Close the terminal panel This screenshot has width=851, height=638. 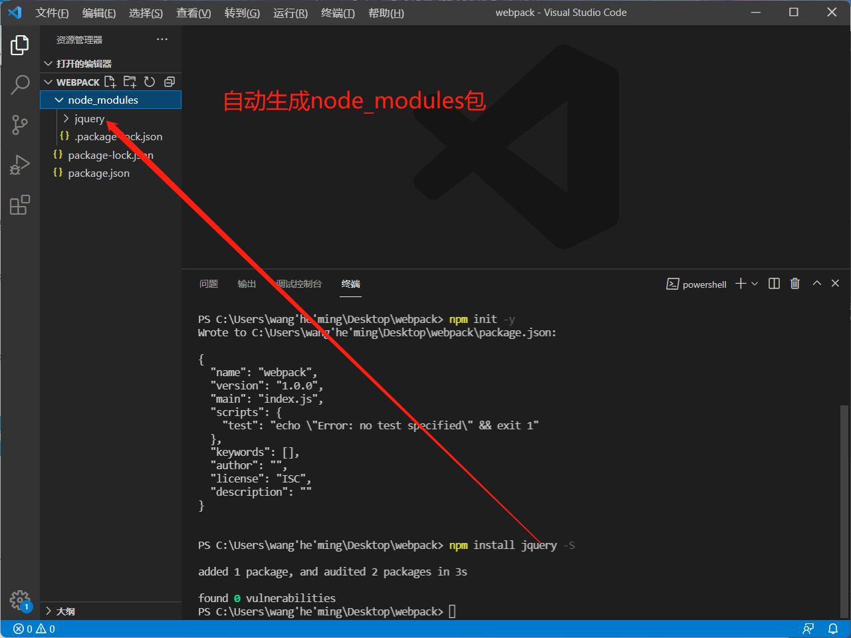836,283
